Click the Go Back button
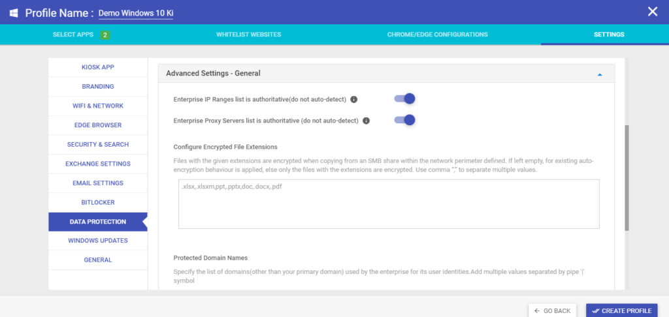Viewport: 669px width, 317px height. (x=552, y=310)
